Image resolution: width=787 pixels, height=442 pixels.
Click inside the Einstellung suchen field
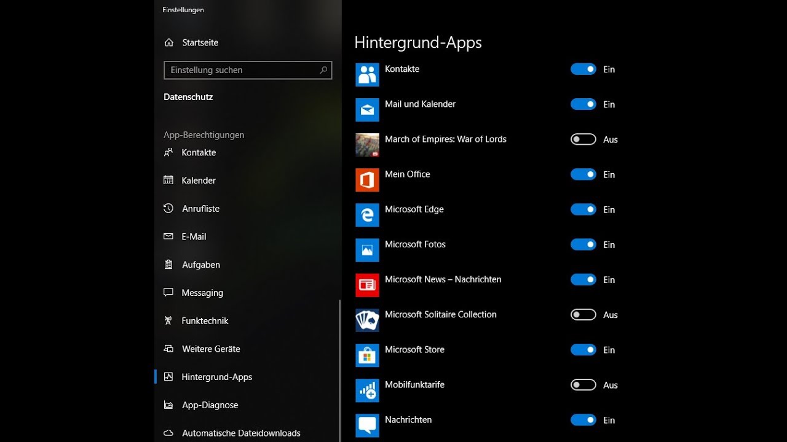tap(248, 70)
